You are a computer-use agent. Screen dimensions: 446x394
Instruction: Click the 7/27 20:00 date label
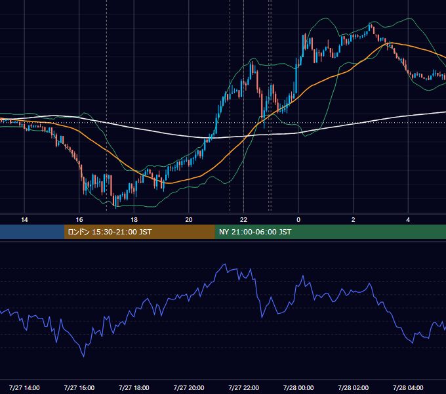coord(189,387)
